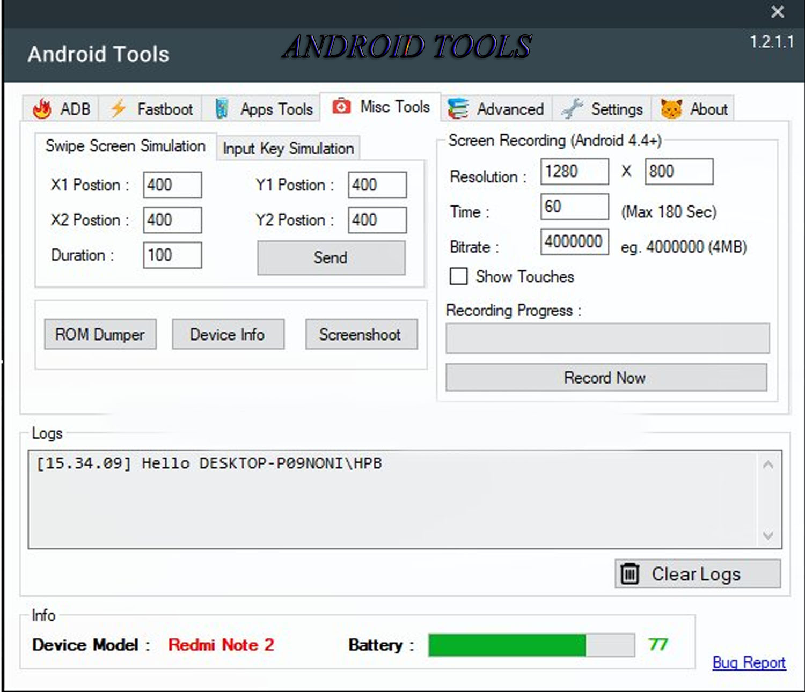Viewport: 805px width, 692px height.
Task: Click inside the Bitrate input field
Action: (574, 242)
